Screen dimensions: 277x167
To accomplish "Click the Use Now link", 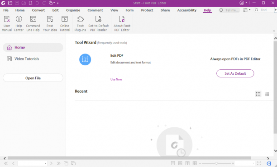I will [x=116, y=79].
